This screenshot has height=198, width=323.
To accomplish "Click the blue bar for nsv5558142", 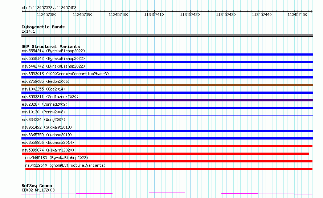I will [x=167, y=62].
